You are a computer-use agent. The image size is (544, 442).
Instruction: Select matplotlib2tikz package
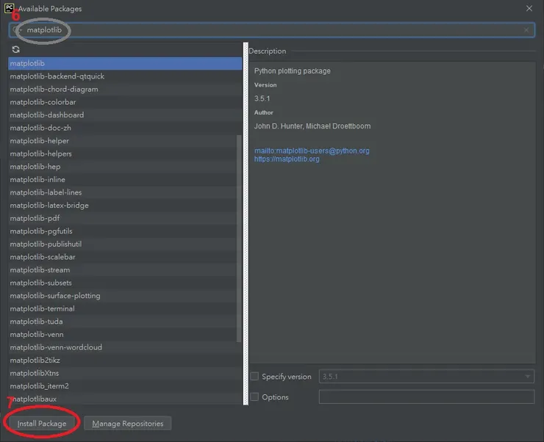pyautogui.click(x=125, y=361)
